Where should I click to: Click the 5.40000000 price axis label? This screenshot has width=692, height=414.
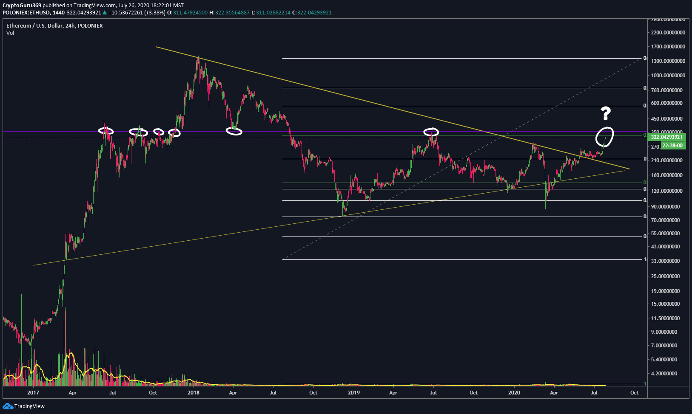coord(664,360)
